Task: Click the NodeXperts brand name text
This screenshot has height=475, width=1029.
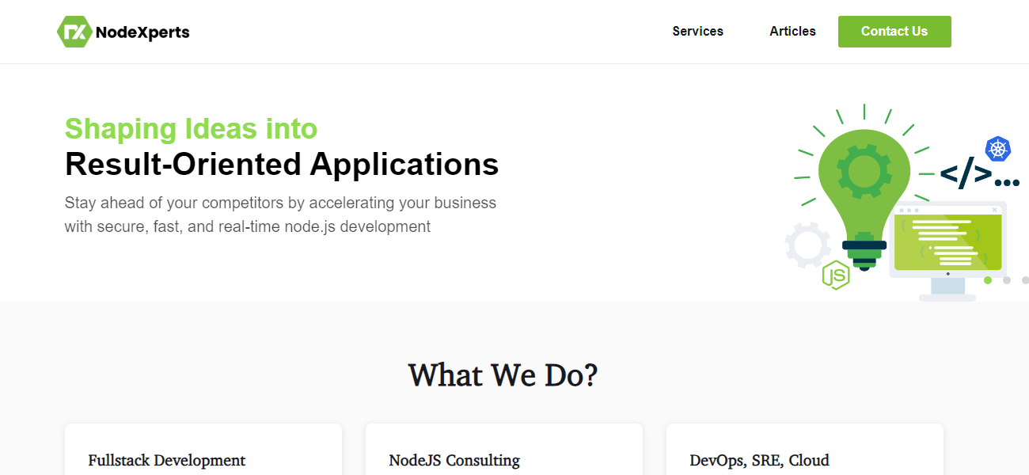Action: 142,32
